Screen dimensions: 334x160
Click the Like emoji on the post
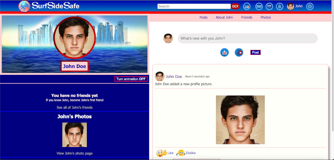point(161,153)
